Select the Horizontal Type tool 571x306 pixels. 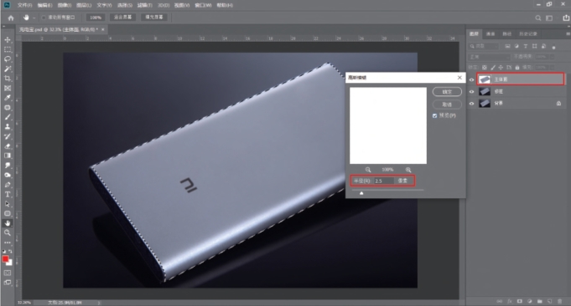[x=8, y=194]
